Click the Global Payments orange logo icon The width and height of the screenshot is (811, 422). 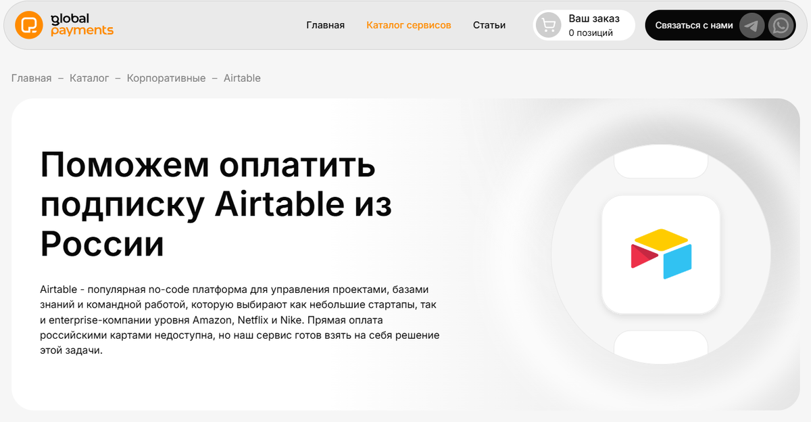[29, 25]
